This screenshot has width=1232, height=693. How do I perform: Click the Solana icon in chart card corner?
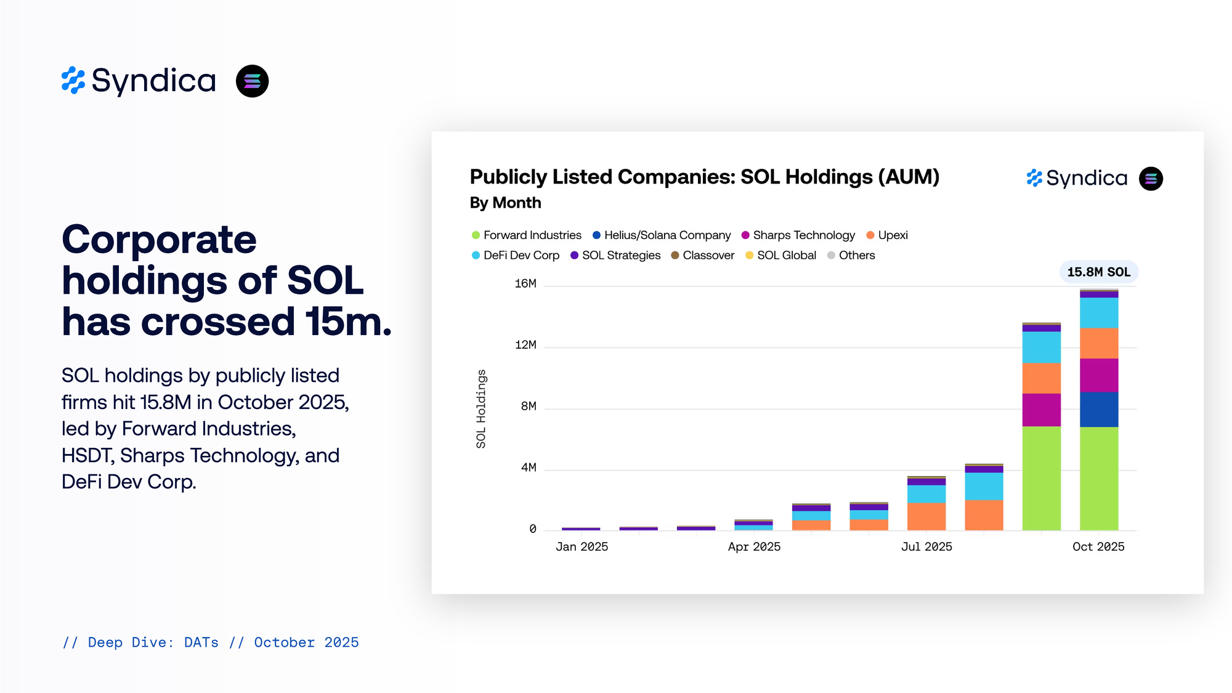[x=1150, y=179]
